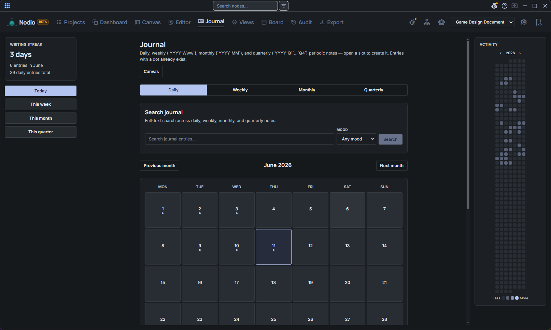
Task: Open the hierarchy tree icon
Action: pos(427,22)
